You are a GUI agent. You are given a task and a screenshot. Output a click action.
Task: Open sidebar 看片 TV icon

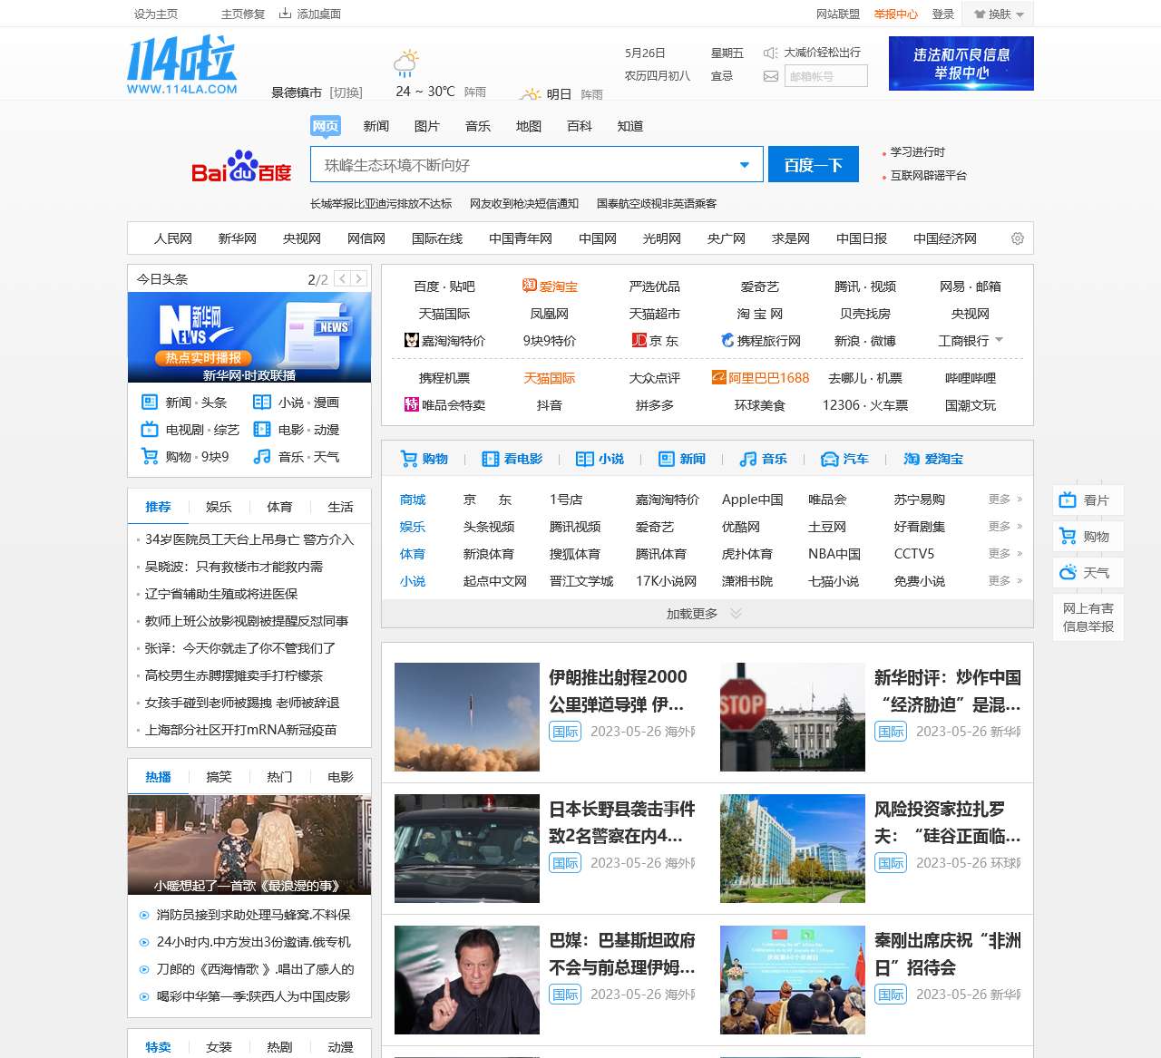[1068, 500]
